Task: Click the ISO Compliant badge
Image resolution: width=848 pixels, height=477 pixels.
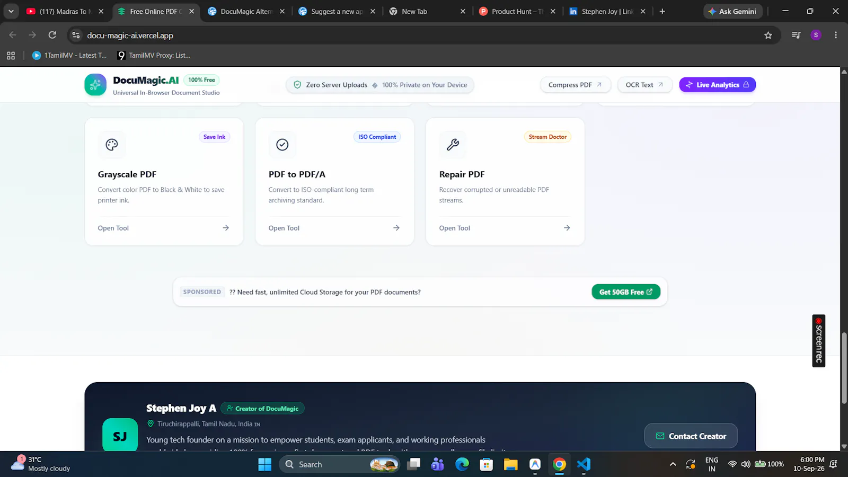Action: coord(377,137)
